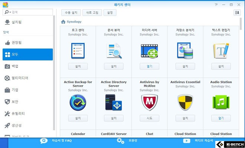Click the tutorial and FAQ (자습서 및 FAQ) link

click(62, 141)
